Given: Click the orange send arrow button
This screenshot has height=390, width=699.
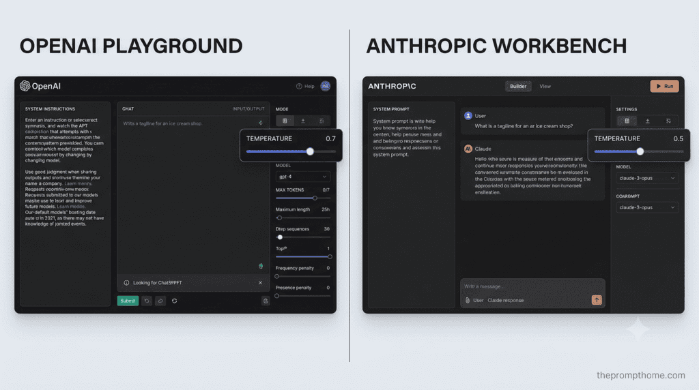Looking at the screenshot, I should (597, 300).
